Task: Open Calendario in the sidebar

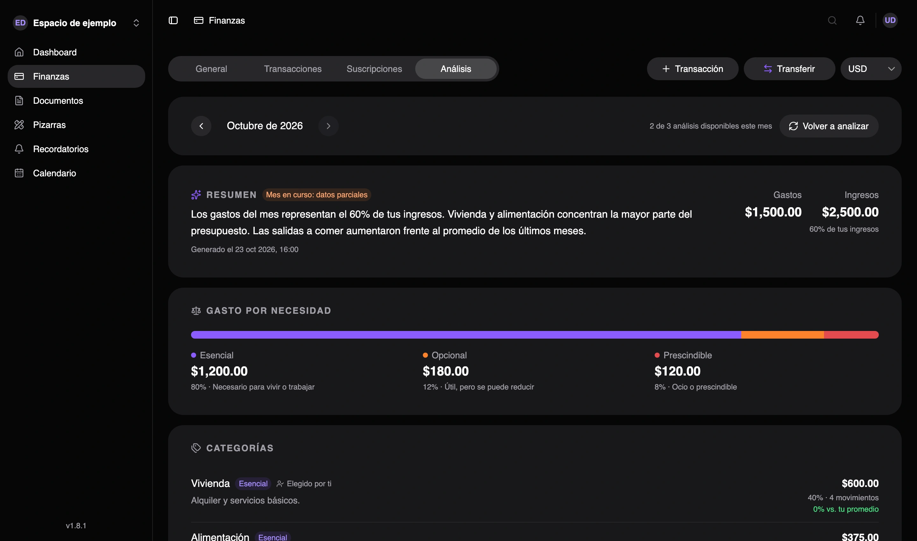Action: click(76, 173)
